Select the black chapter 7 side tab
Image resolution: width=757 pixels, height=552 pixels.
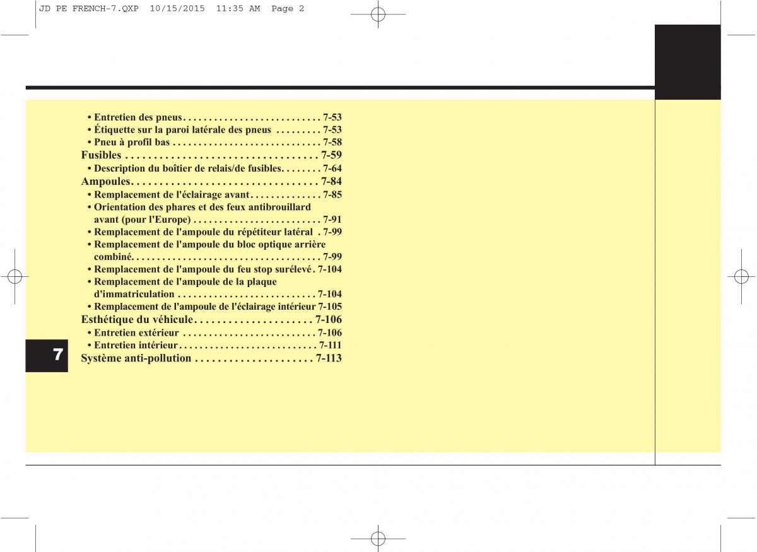[x=47, y=355]
